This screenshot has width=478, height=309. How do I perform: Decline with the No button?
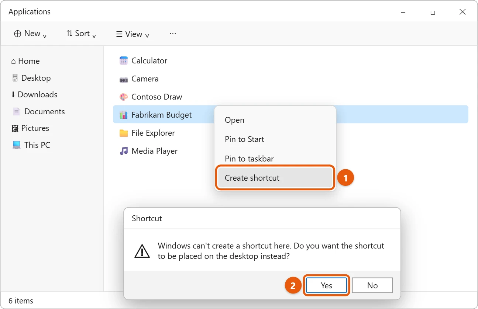[x=372, y=285]
